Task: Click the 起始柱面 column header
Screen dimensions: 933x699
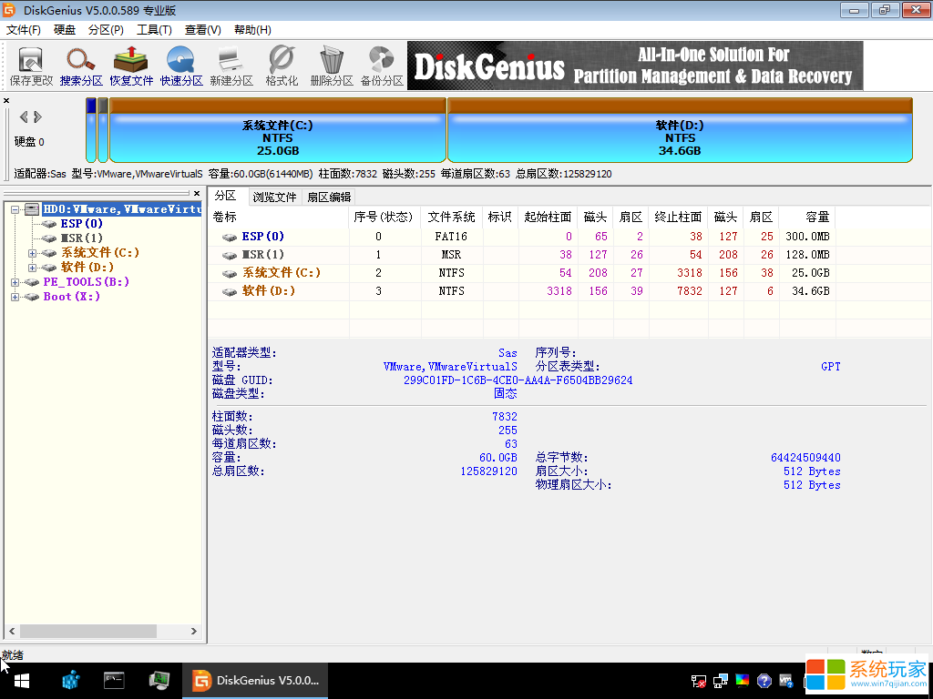Action: pos(548,217)
